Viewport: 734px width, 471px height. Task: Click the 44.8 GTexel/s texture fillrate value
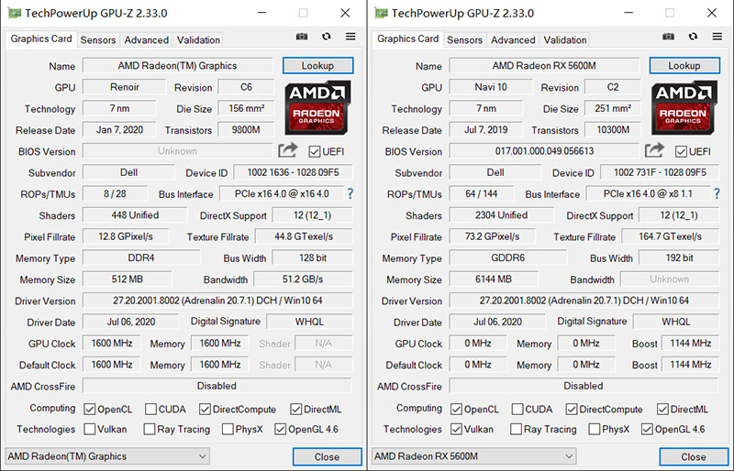click(x=304, y=236)
